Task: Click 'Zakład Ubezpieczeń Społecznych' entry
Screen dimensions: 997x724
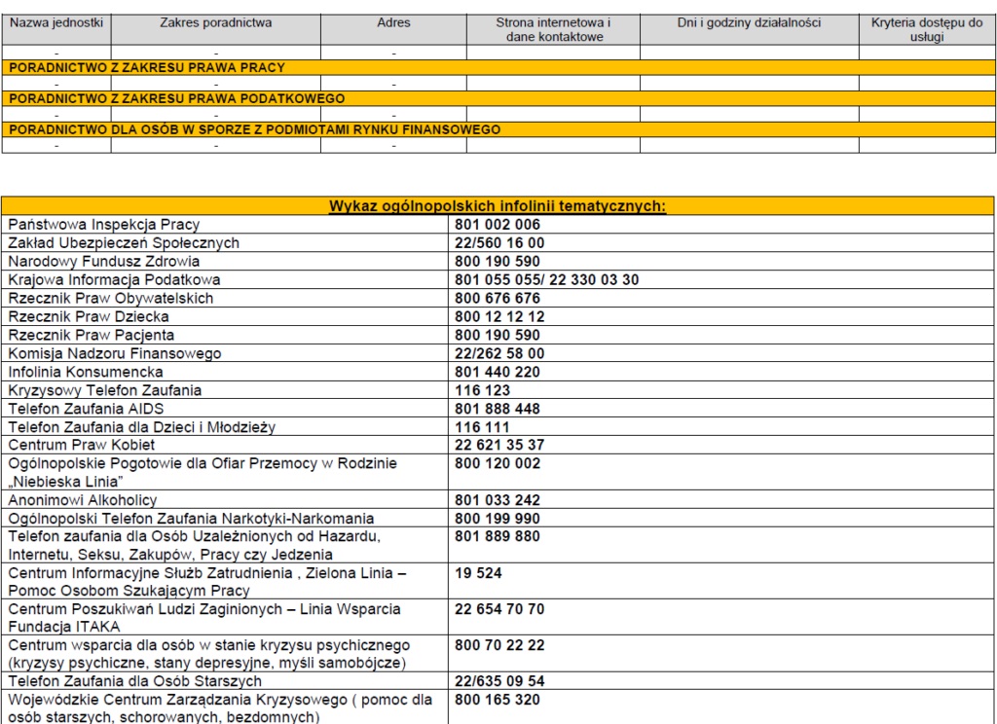Action: [x=124, y=243]
